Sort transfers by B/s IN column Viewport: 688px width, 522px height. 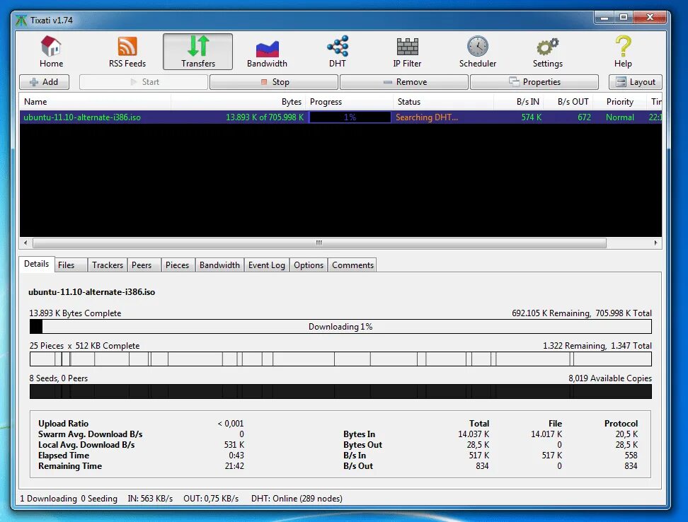(x=519, y=102)
